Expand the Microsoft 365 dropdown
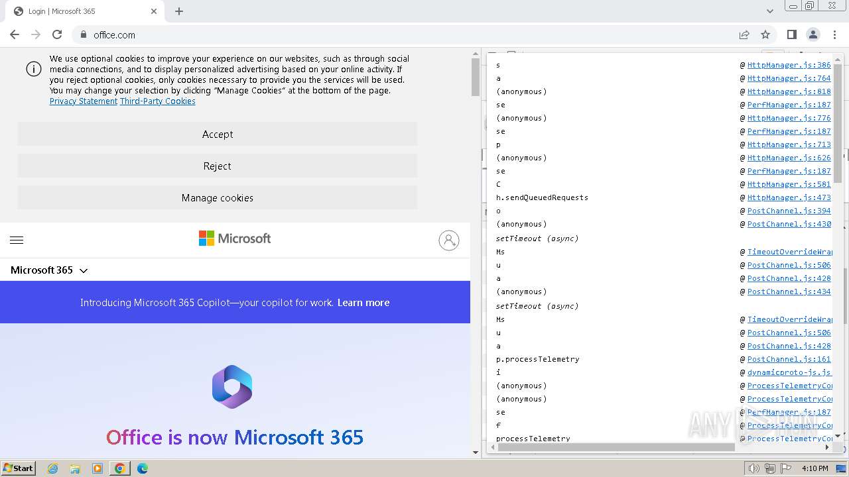 49,270
